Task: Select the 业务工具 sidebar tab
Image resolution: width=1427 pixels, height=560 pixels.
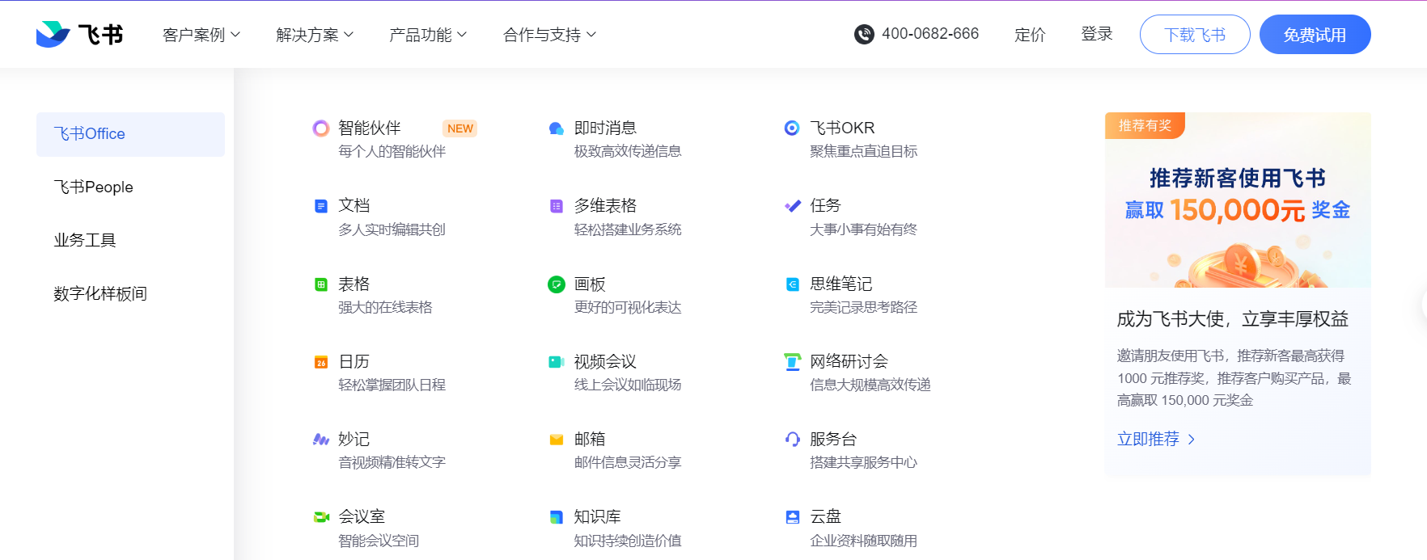Action: pos(85,241)
